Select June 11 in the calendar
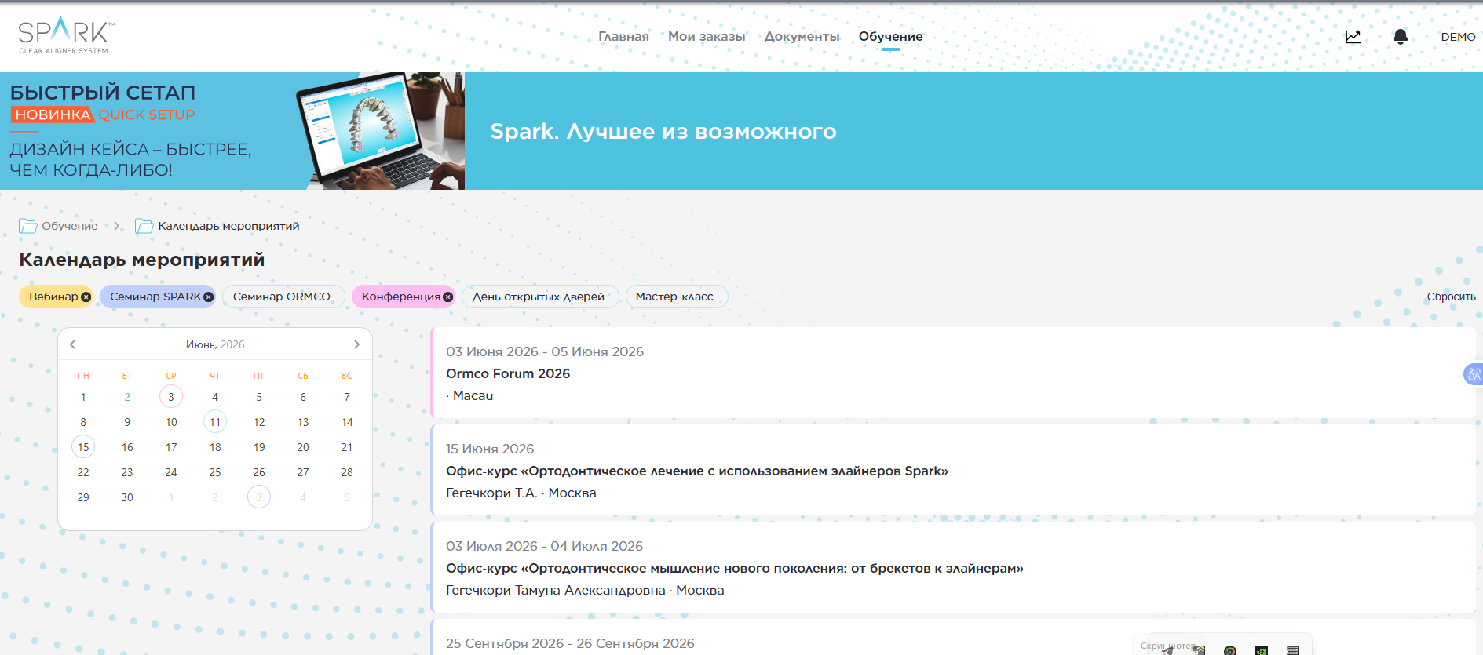The height and width of the screenshot is (655, 1483). (215, 422)
